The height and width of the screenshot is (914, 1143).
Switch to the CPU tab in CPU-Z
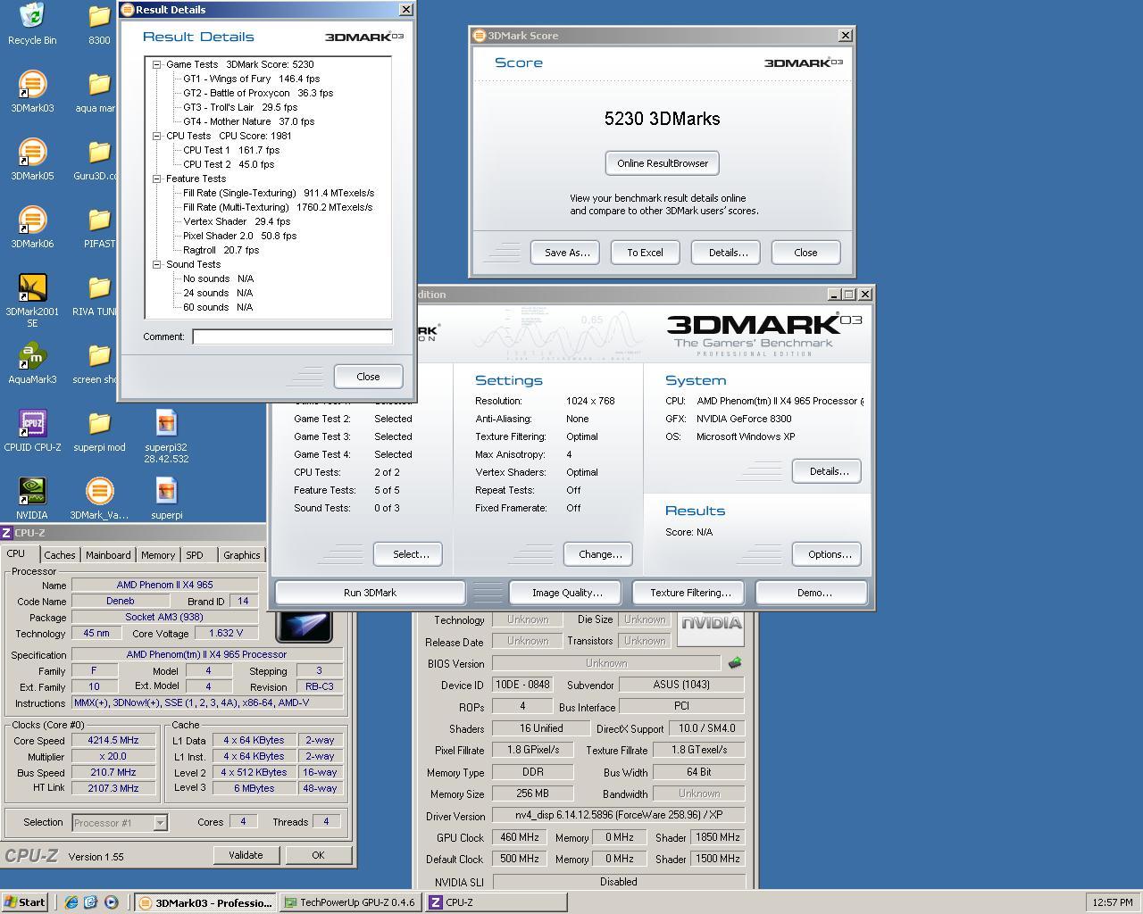click(16, 553)
